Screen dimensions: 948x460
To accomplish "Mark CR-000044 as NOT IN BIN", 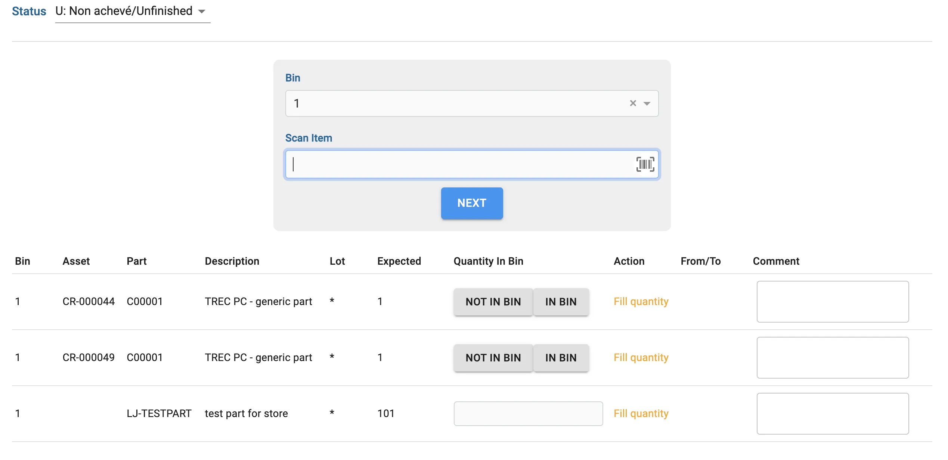I will click(493, 302).
